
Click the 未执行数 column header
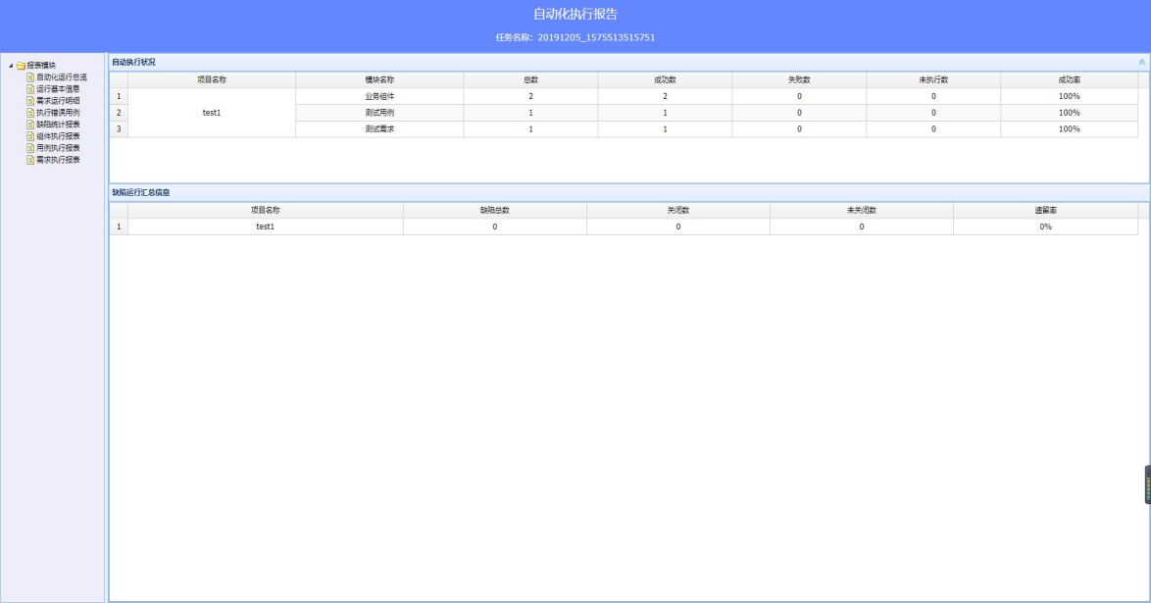pos(933,80)
